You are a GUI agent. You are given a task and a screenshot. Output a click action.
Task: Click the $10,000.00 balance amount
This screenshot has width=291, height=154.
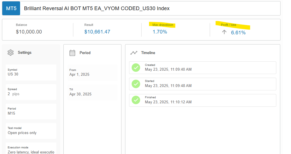[29, 32]
